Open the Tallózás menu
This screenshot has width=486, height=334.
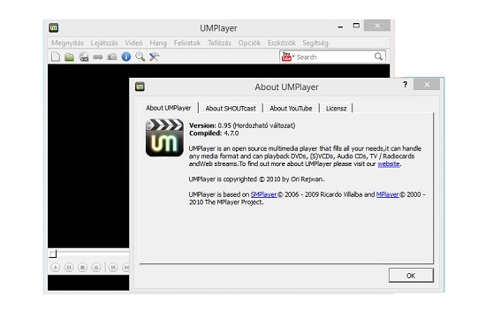point(219,42)
